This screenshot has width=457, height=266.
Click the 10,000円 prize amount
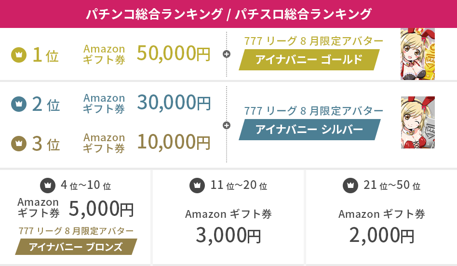(174, 142)
